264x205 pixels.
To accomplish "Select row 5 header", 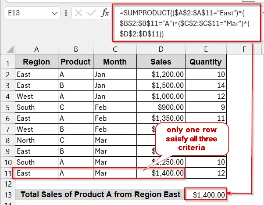I will [x=8, y=107].
